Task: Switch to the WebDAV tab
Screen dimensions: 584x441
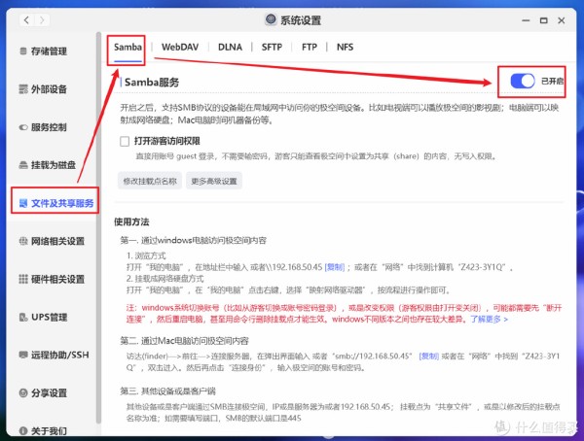Action: pos(181,46)
